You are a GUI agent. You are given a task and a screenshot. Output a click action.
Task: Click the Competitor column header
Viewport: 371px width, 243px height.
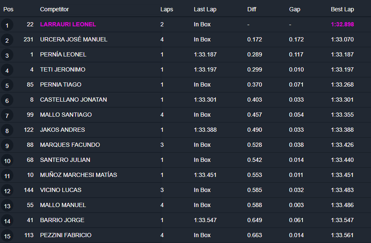coord(54,9)
